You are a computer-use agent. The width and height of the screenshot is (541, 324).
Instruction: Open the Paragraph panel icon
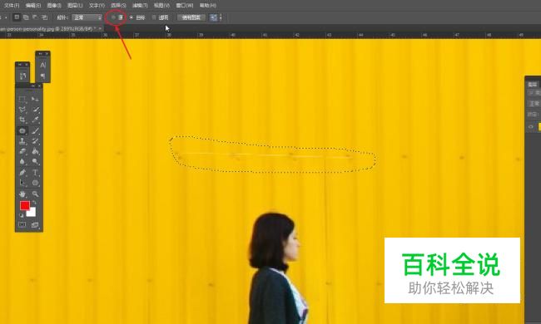[x=42, y=76]
